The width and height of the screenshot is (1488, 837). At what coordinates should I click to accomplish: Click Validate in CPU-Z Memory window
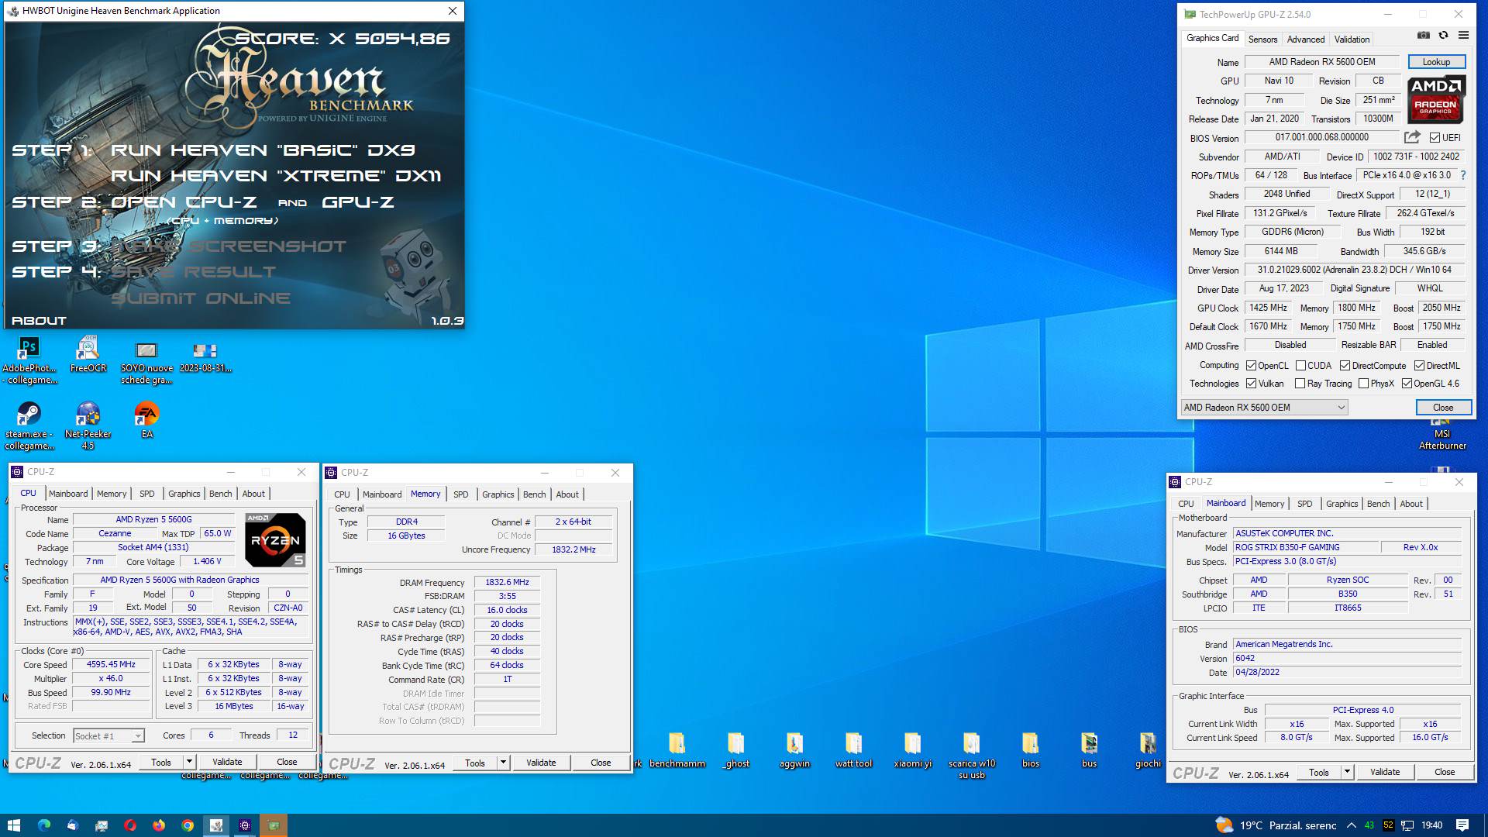click(541, 763)
